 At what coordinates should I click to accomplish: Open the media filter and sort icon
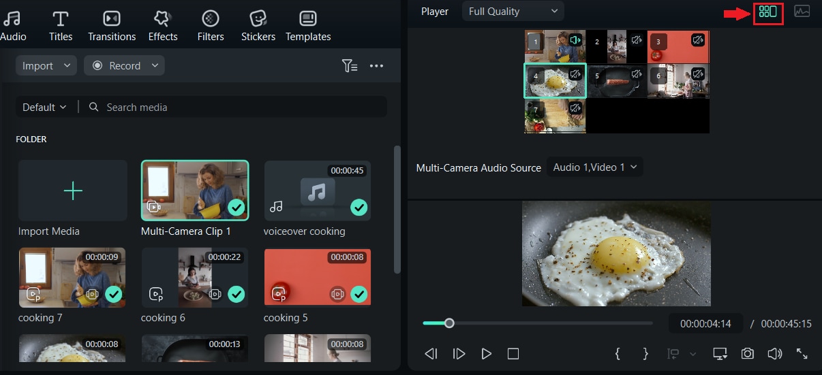pyautogui.click(x=349, y=66)
